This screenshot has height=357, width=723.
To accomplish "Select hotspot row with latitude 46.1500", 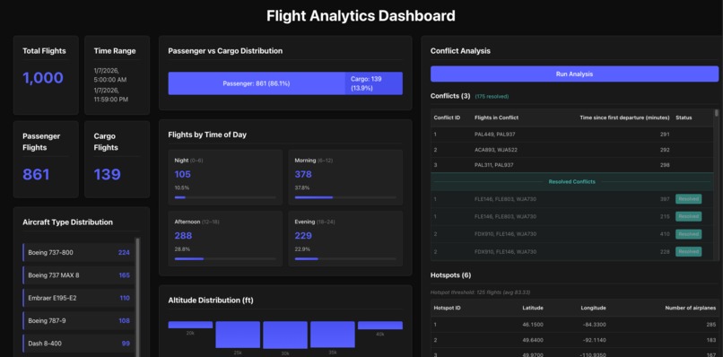I will click(574, 324).
